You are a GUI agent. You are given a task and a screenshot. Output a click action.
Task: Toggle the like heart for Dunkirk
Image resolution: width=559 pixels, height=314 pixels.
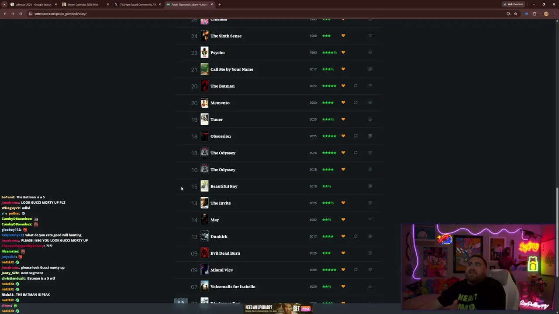pyautogui.click(x=343, y=236)
